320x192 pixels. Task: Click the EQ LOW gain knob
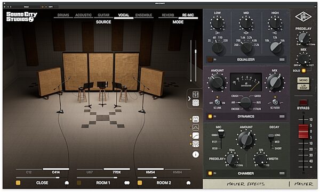pos(218,23)
